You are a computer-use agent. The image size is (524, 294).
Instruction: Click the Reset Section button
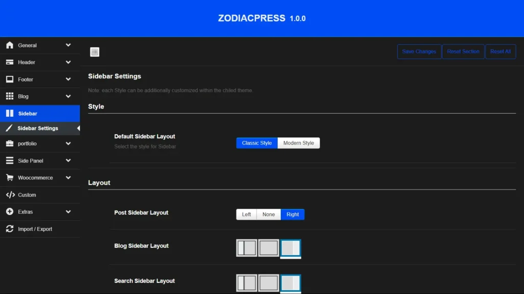click(x=463, y=52)
